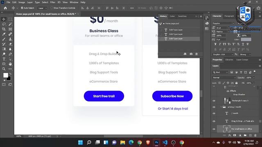Toggle Effects visibility eye
The height and width of the screenshot is (147, 262).
228,91
